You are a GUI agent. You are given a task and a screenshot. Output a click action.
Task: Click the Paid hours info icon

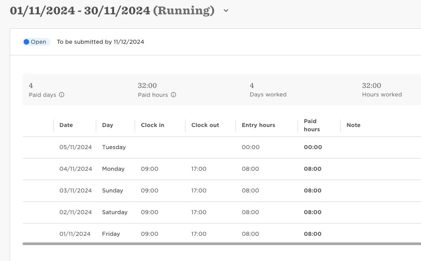pyautogui.click(x=173, y=94)
